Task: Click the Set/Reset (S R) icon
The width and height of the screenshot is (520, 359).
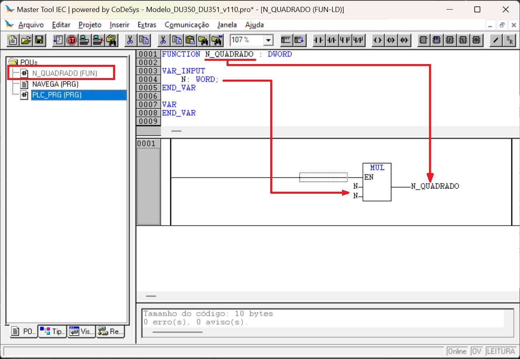Action: tap(510, 40)
